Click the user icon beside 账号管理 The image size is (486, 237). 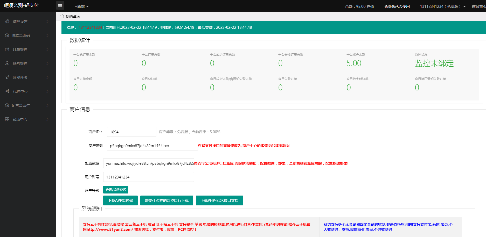(x=7, y=63)
